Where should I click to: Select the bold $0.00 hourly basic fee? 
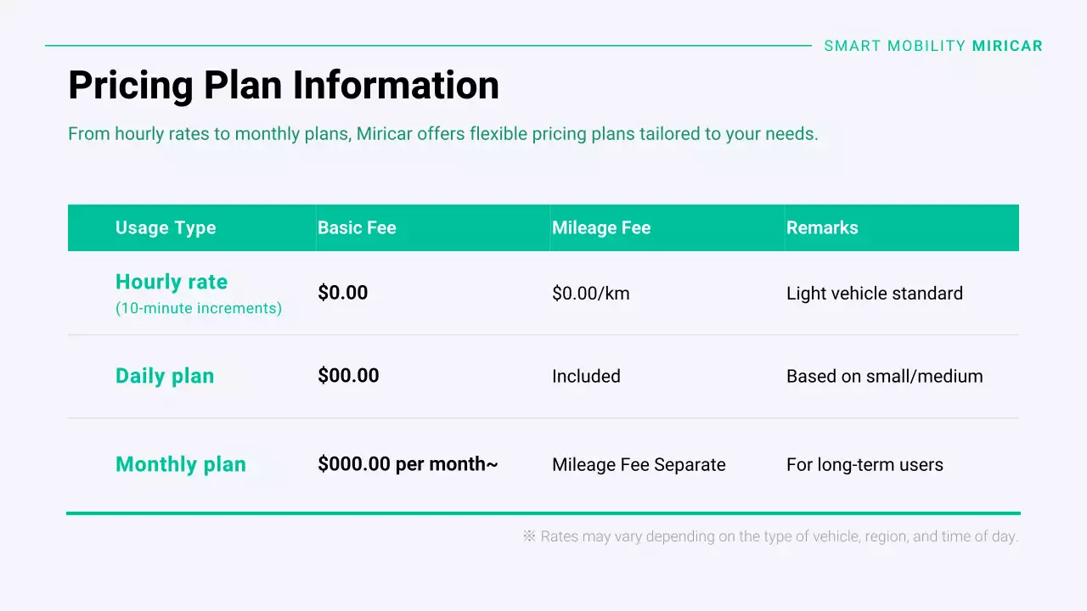342,293
